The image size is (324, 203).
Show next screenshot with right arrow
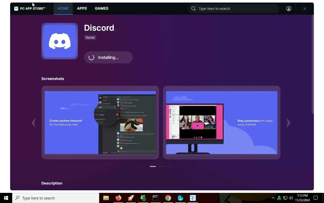pyautogui.click(x=289, y=123)
